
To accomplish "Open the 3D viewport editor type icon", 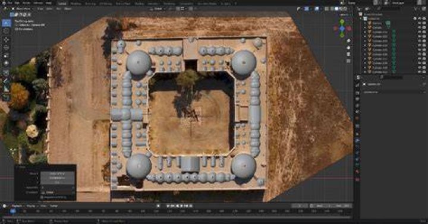I will (5, 9).
